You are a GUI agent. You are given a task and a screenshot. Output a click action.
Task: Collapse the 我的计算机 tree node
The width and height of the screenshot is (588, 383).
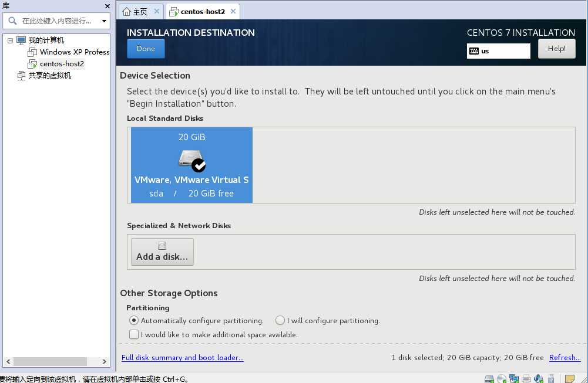pos(10,40)
